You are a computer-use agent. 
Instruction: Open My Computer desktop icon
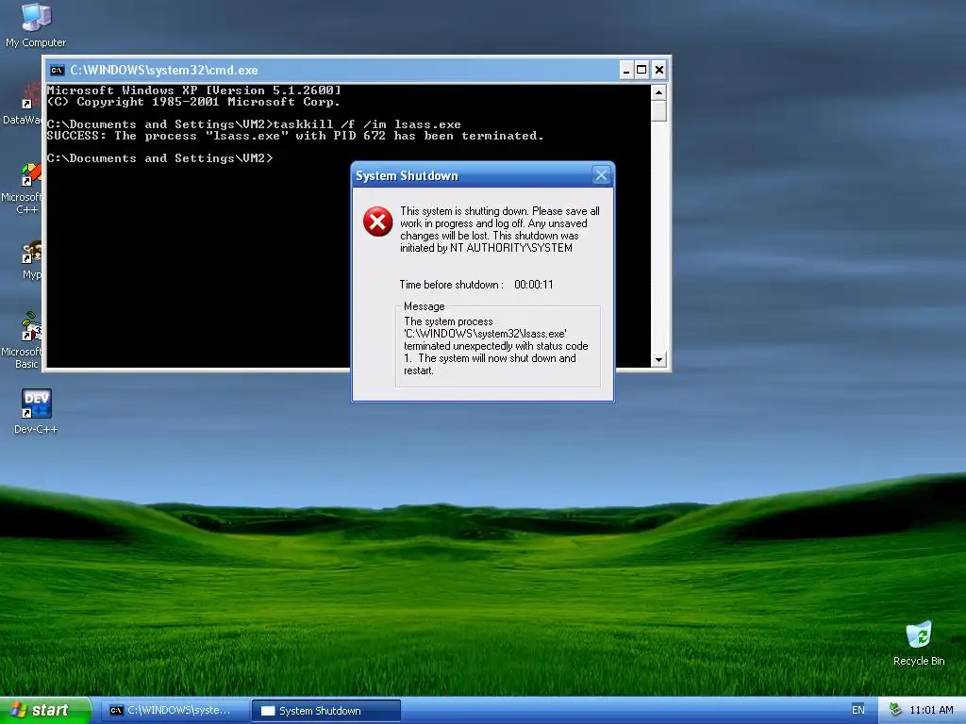[x=36, y=25]
